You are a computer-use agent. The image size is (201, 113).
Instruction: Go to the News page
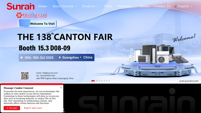[x=108, y=6]
